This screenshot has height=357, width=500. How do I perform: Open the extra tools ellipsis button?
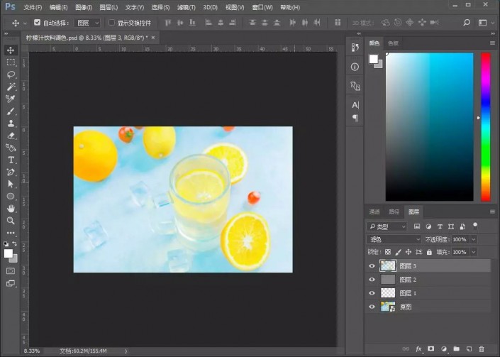coord(11,233)
